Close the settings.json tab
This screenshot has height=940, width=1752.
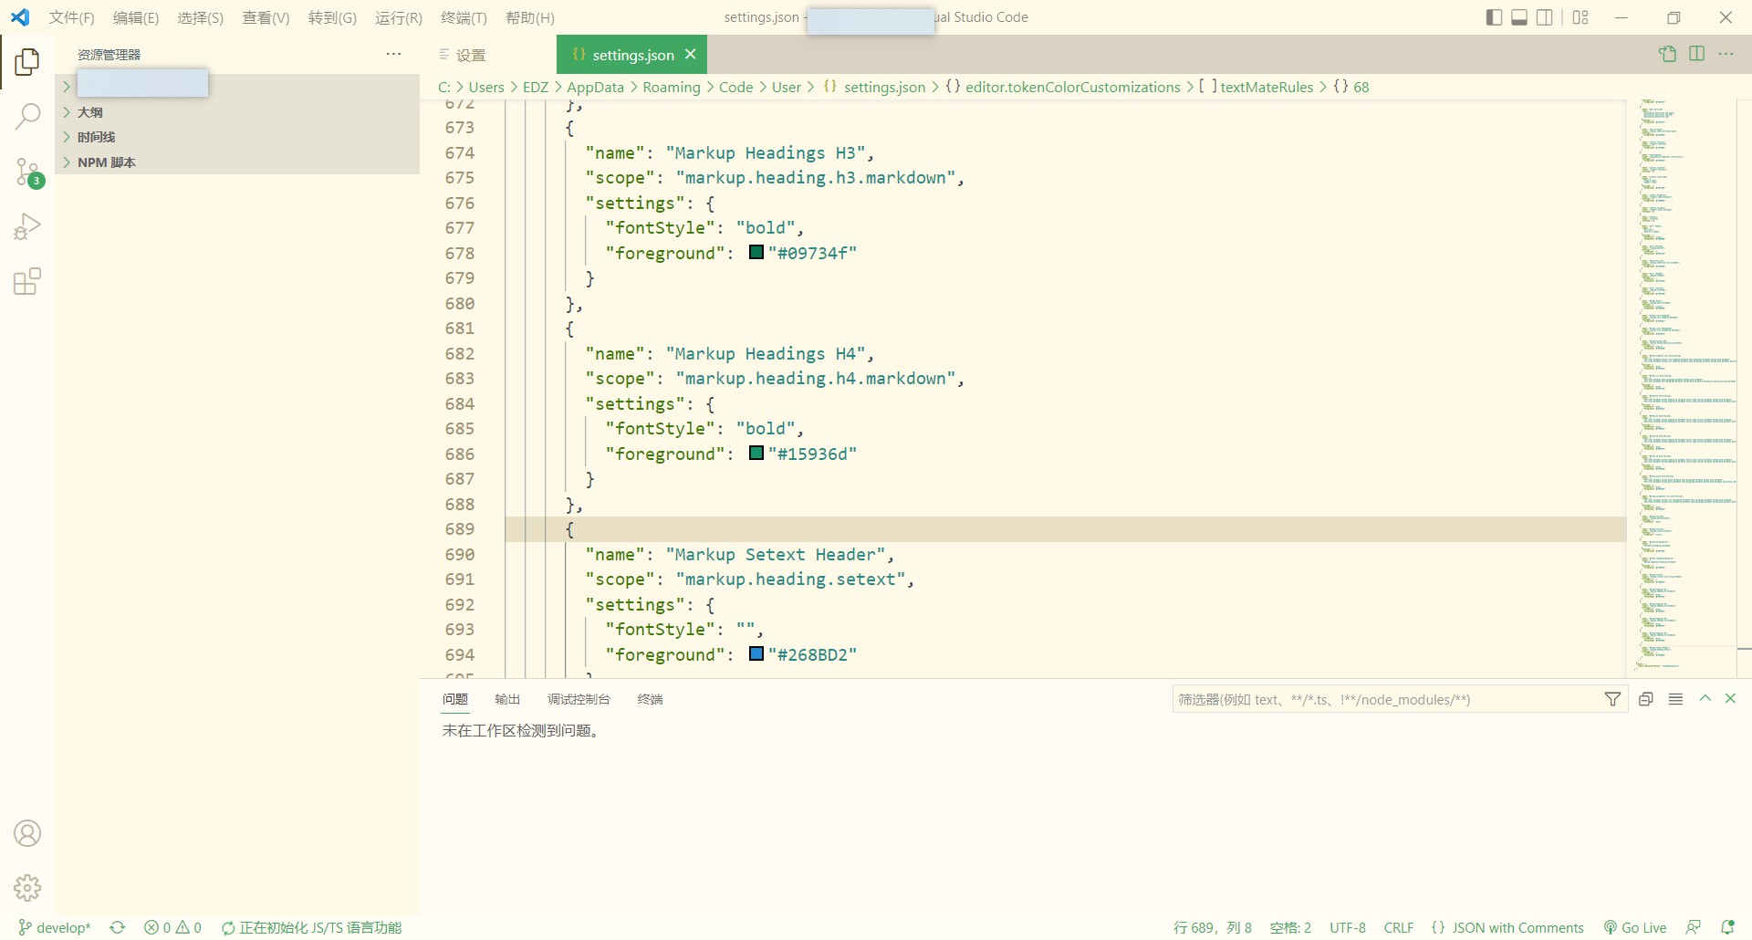(691, 55)
